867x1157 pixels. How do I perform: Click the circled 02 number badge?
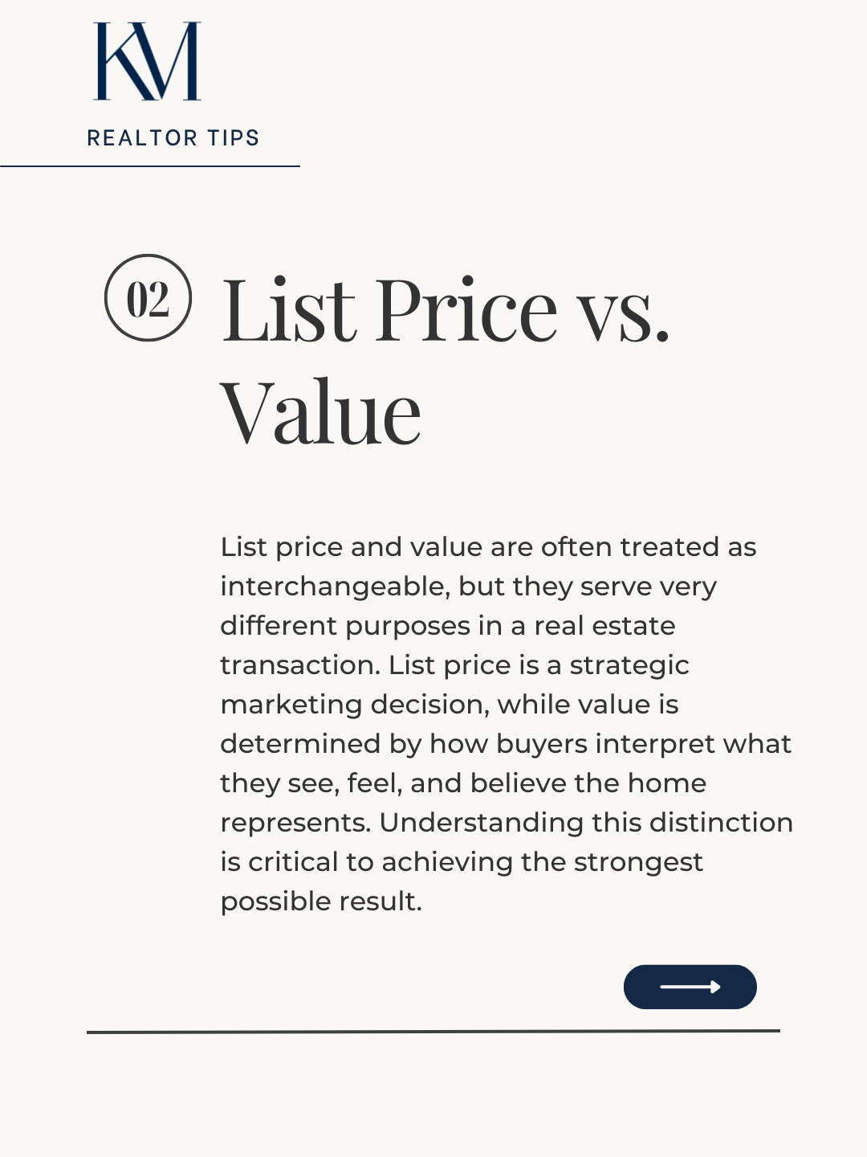pos(148,298)
